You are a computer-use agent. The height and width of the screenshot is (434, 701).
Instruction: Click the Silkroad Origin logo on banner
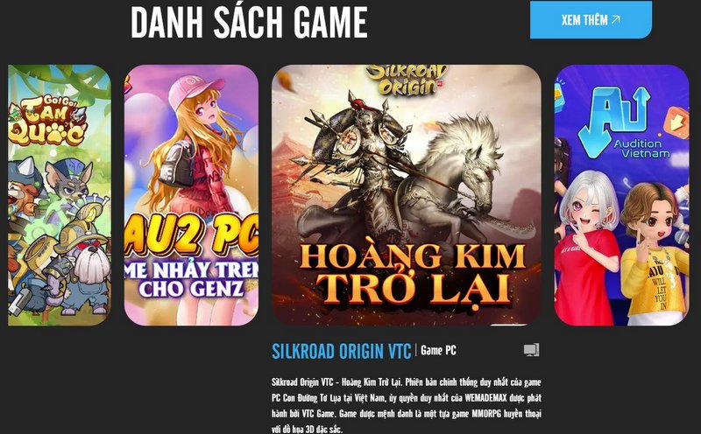407,80
